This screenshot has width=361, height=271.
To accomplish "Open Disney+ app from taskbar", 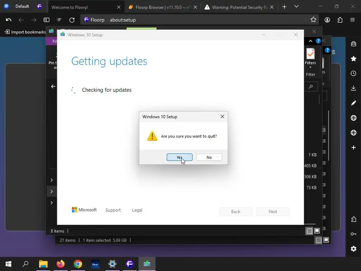I will click(x=95, y=264).
